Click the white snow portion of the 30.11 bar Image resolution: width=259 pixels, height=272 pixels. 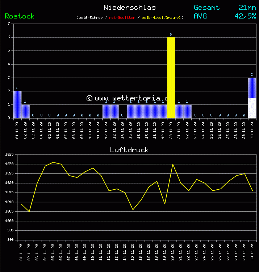(252, 108)
